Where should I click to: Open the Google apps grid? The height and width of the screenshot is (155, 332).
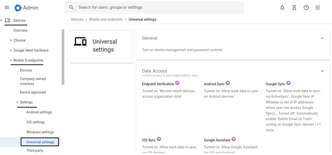pyautogui.click(x=318, y=8)
